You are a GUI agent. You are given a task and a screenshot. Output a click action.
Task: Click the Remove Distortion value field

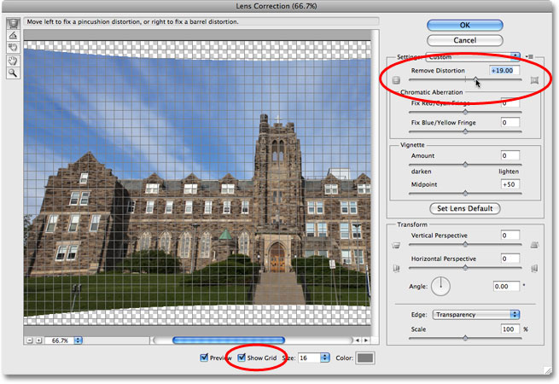click(x=504, y=70)
